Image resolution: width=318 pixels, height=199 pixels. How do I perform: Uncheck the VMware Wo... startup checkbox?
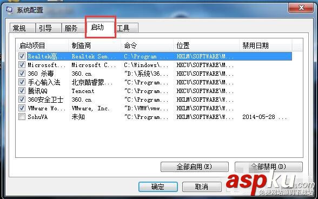pyautogui.click(x=22, y=108)
